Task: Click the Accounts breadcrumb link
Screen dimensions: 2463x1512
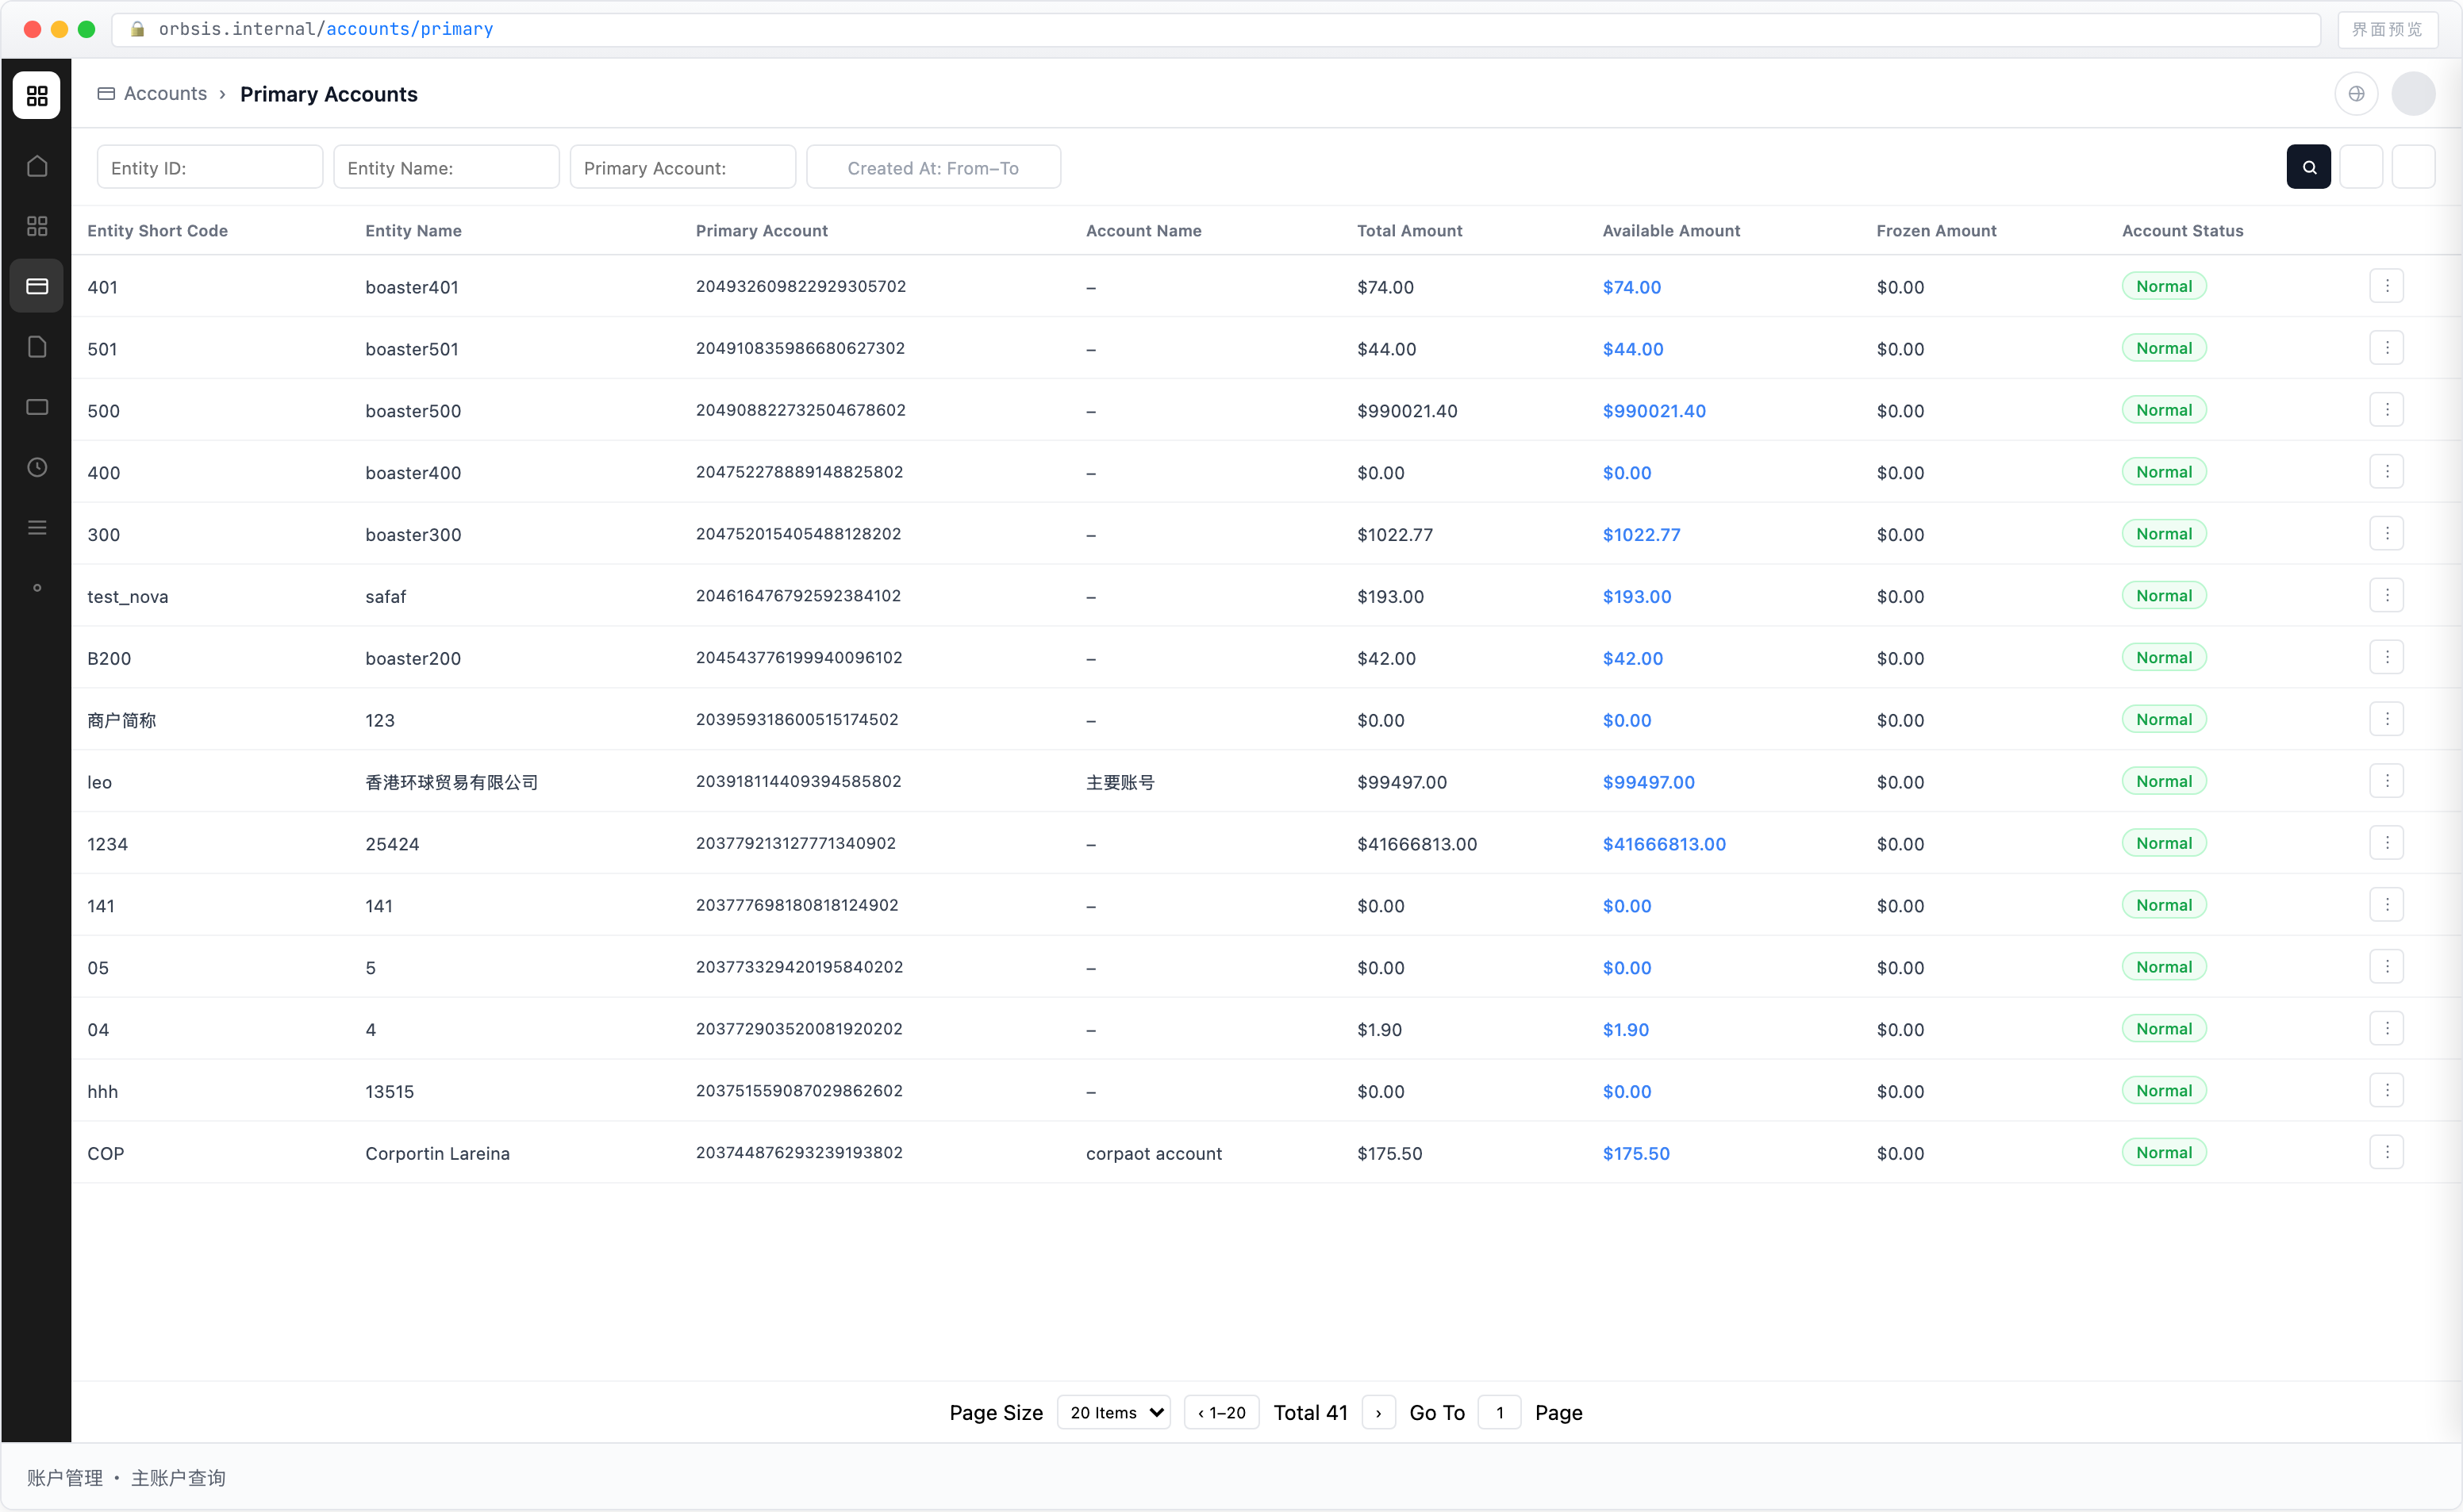Action: (166, 94)
